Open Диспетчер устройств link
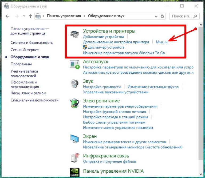This screenshot has height=178, width=205. pos(106,47)
